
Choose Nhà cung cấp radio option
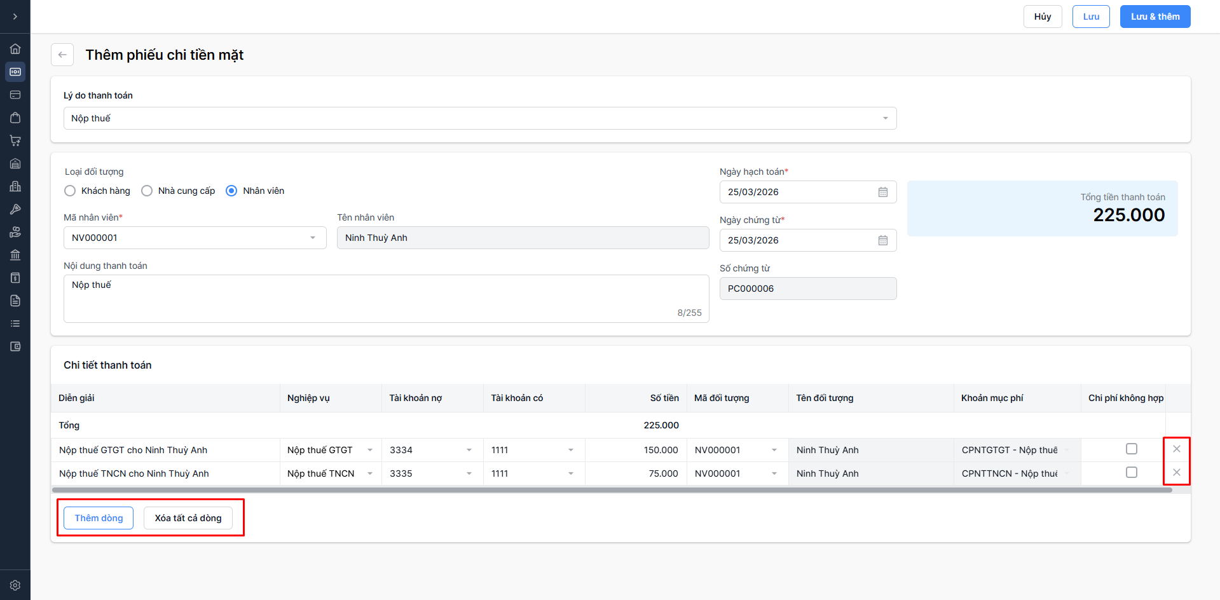147,191
